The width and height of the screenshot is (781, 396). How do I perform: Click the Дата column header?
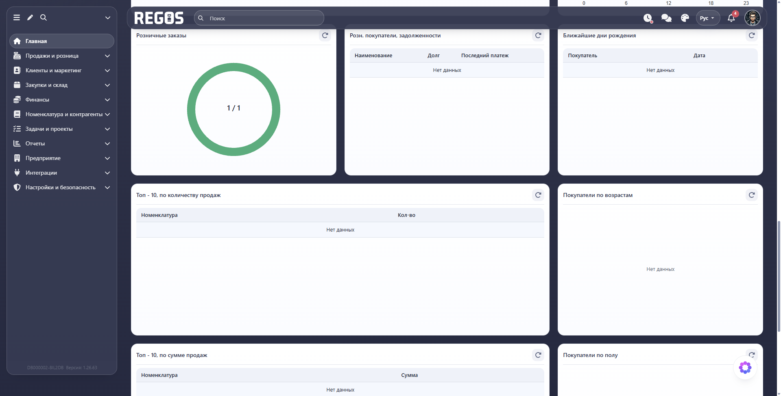[x=699, y=55]
